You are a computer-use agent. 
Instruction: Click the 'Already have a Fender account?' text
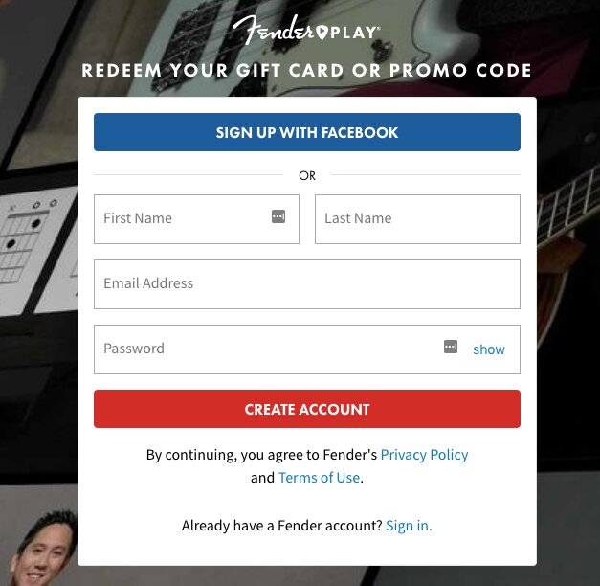point(281,526)
